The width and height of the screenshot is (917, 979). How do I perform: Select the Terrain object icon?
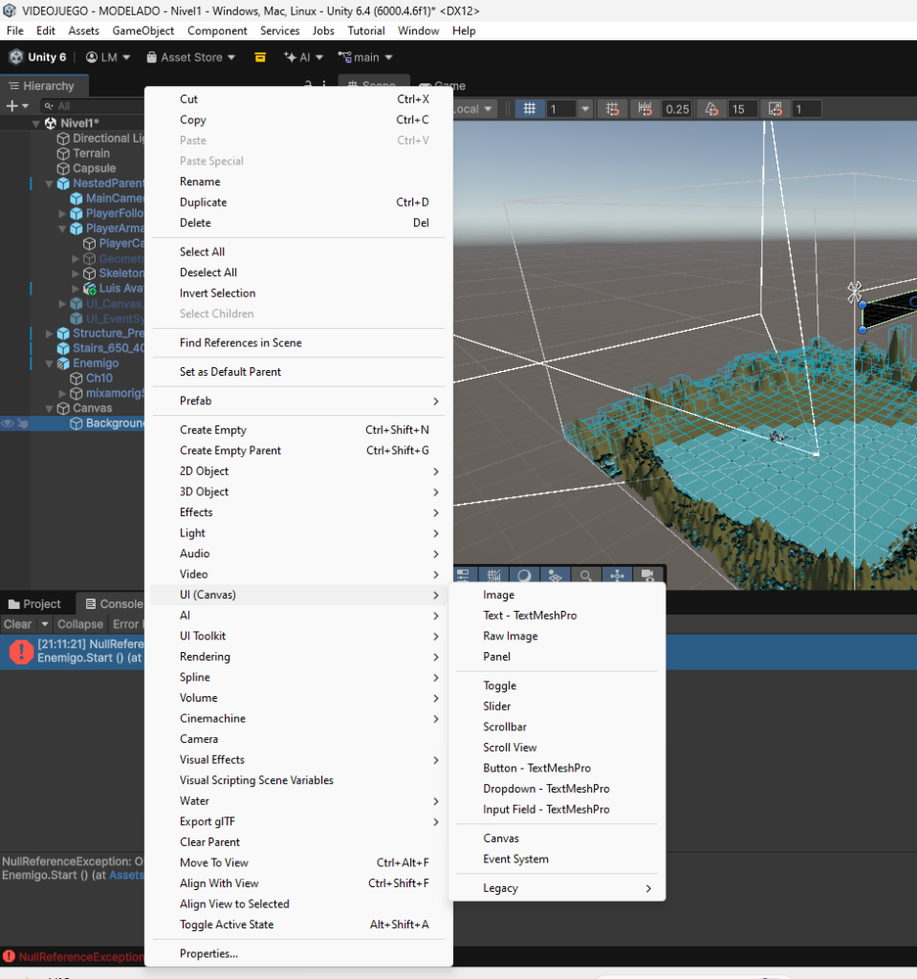click(63, 154)
